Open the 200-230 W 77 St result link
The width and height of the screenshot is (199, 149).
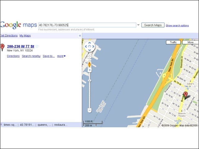[x=21, y=46]
